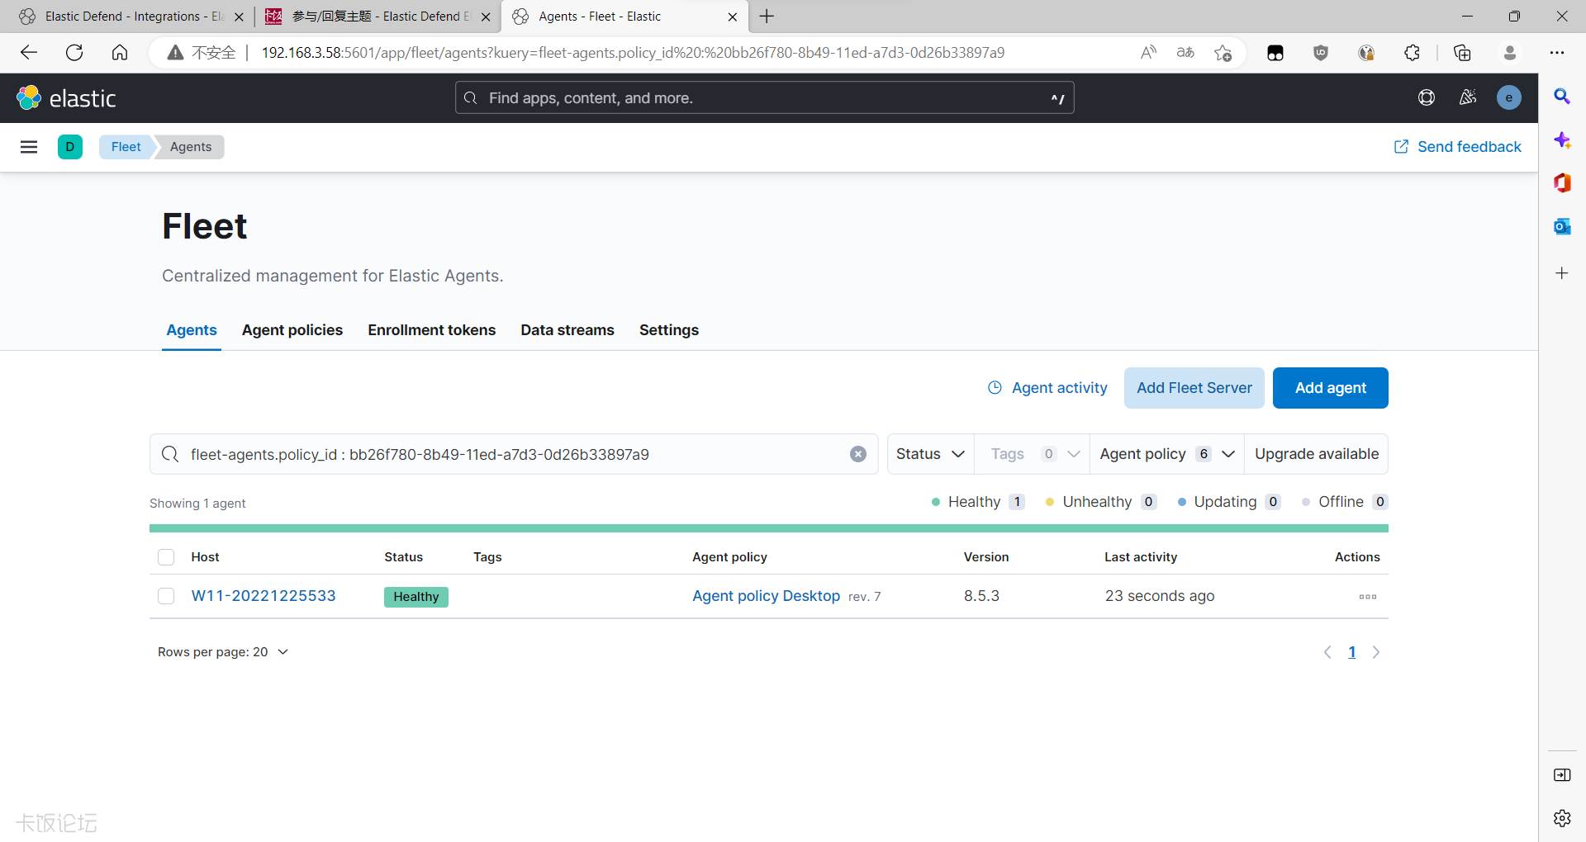Click the Add agent button
Screen dimensions: 1586x842
[1330, 388]
